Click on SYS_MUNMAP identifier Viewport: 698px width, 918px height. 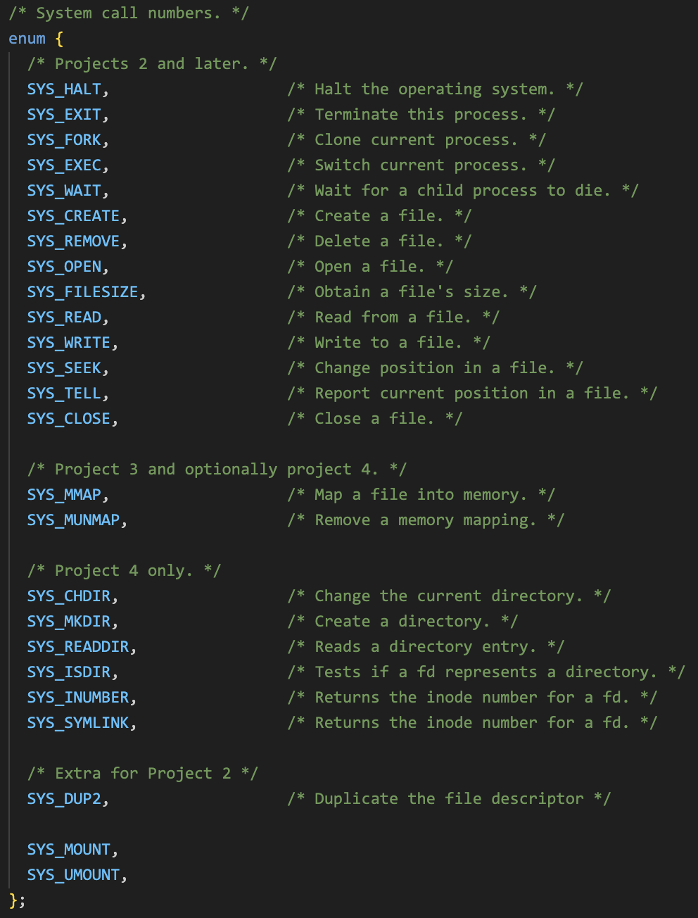[73, 520]
